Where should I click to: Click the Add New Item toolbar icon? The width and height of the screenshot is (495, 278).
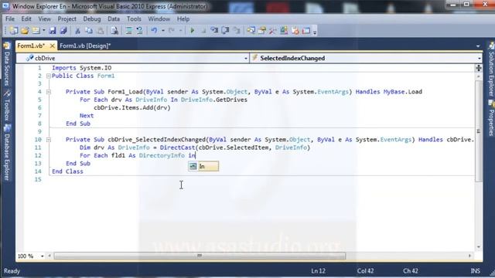(36, 31)
